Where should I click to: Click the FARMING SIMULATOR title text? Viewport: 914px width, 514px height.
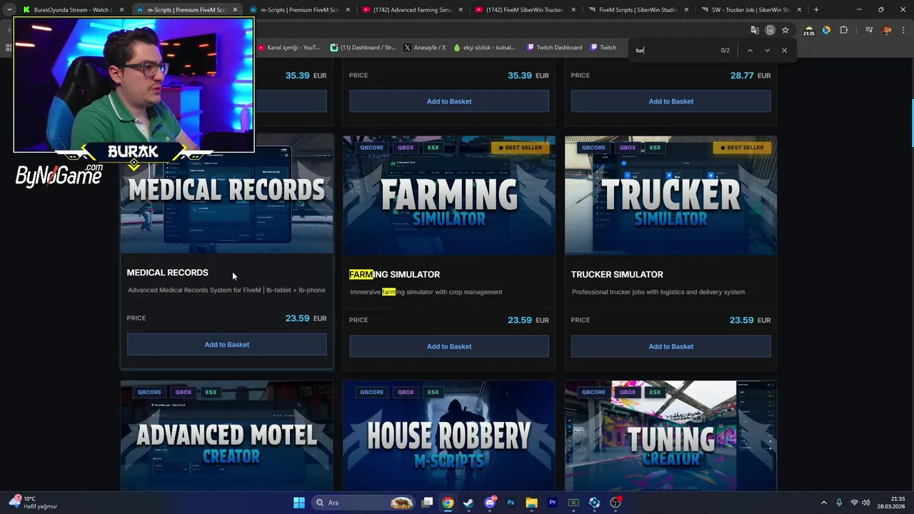pyautogui.click(x=394, y=274)
